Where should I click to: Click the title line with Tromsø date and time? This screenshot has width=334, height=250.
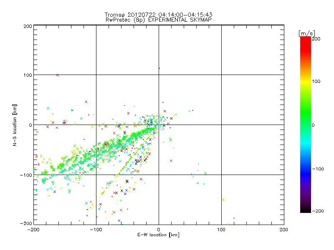point(158,15)
